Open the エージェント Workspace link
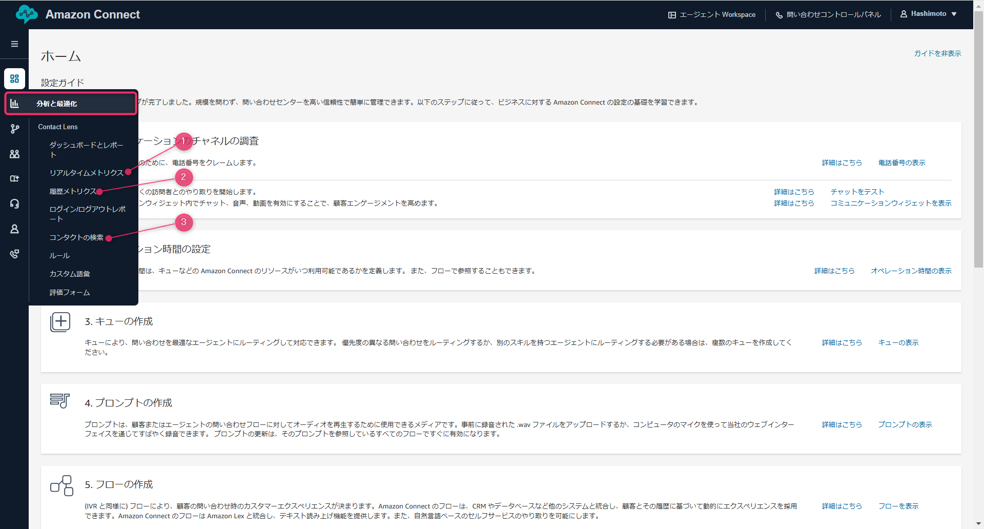The height and width of the screenshot is (529, 984). [712, 14]
